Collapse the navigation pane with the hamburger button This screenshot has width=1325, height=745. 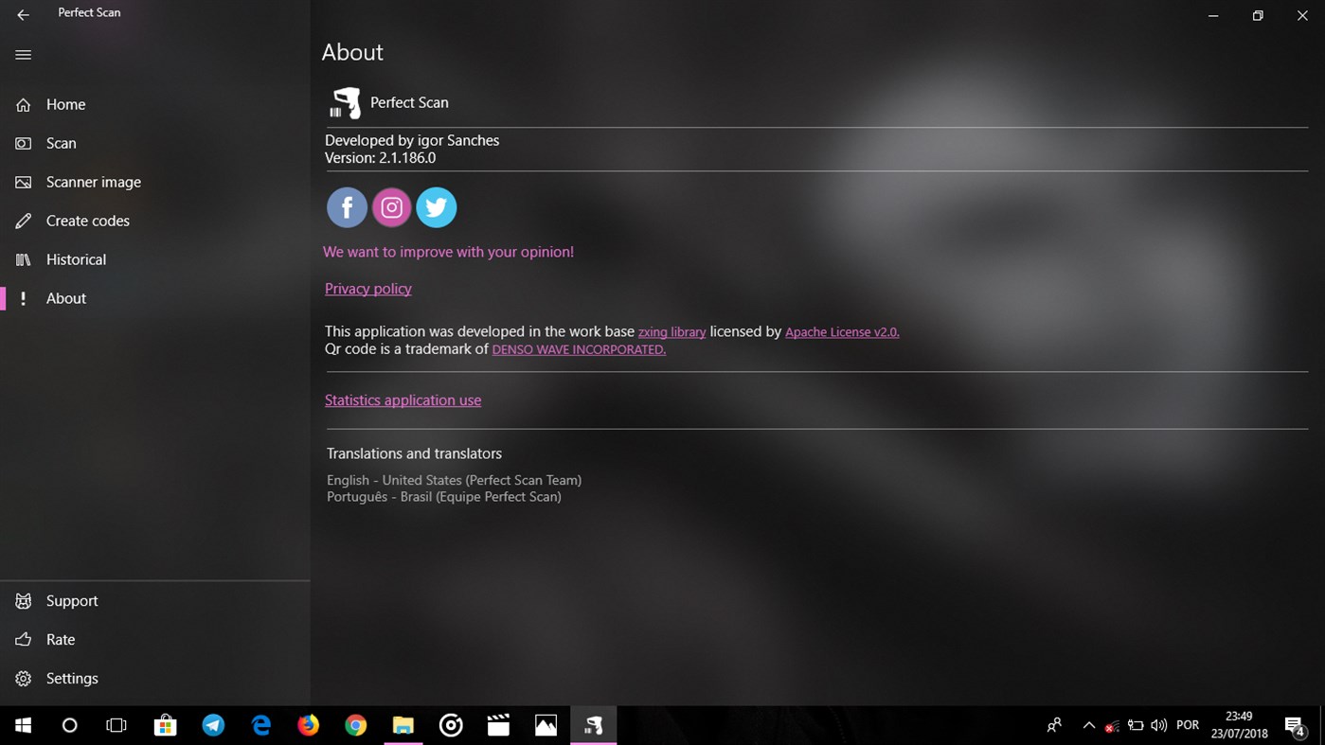coord(23,54)
